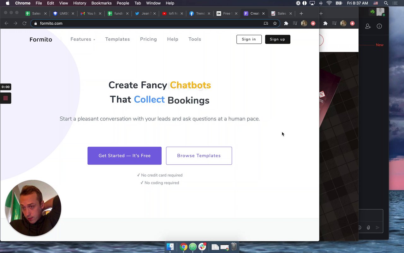Open Finder from the Dock

(x=170, y=247)
